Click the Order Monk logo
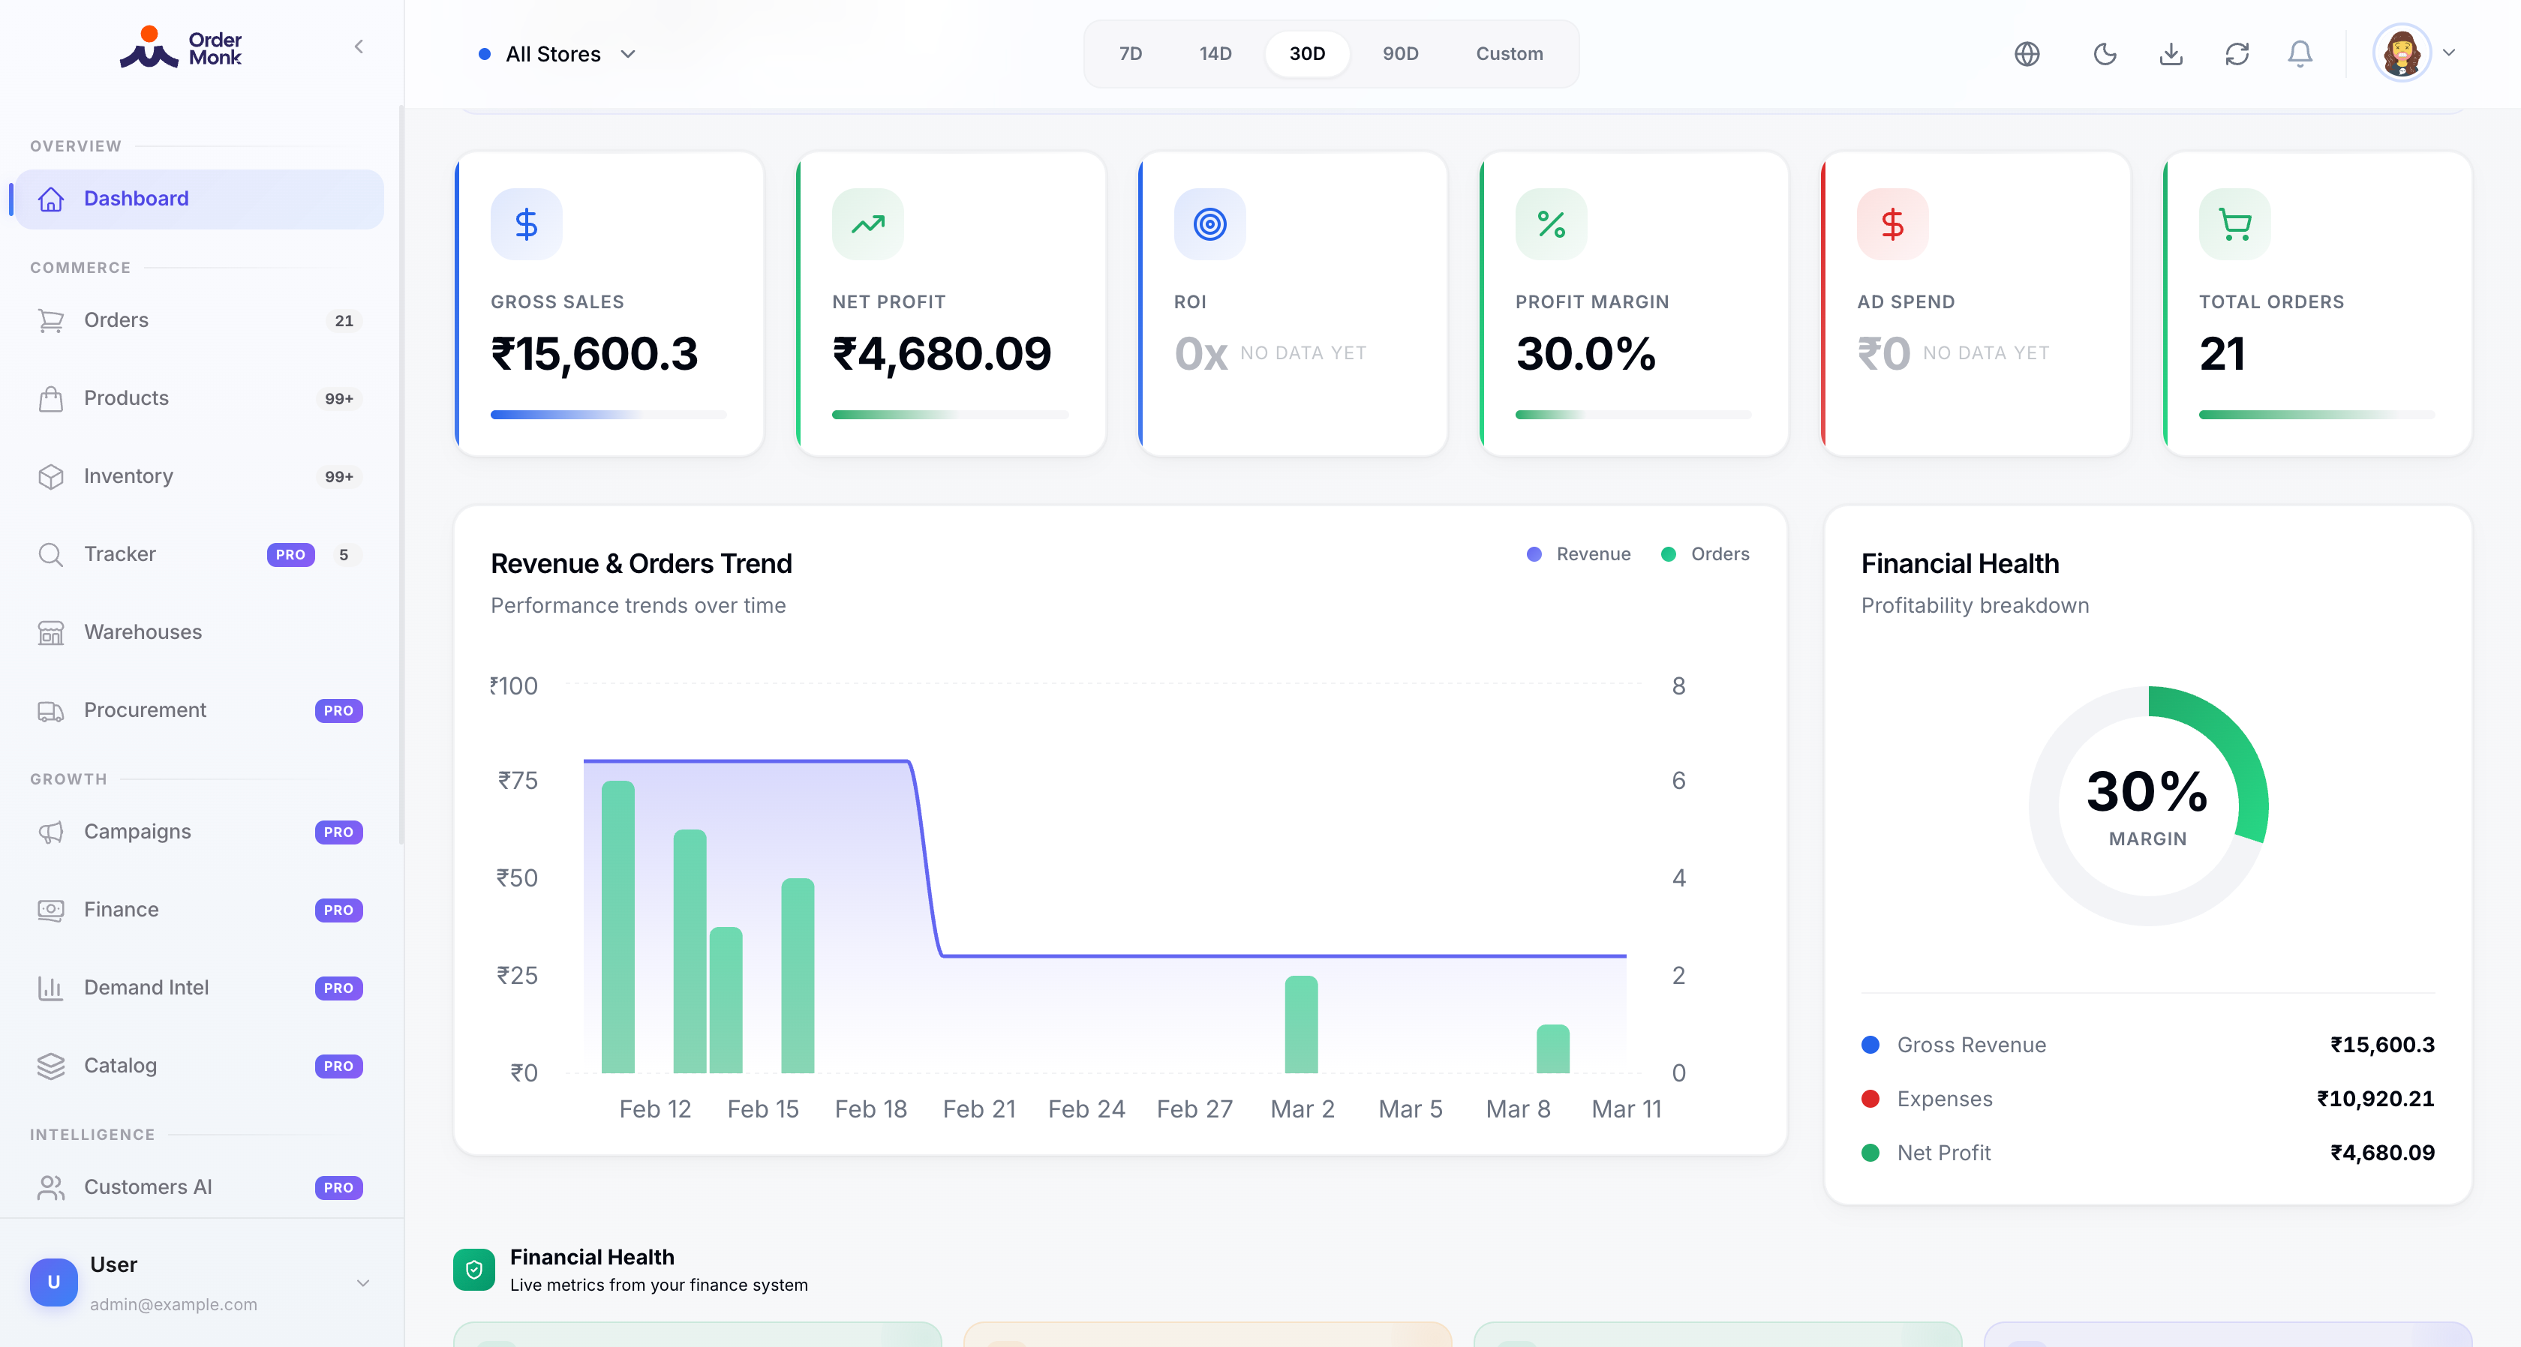 (x=181, y=47)
